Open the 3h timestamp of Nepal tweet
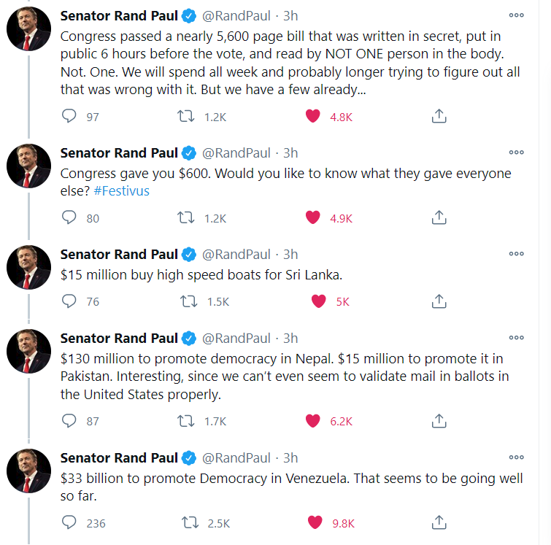The width and height of the screenshot is (551, 545). click(x=290, y=338)
